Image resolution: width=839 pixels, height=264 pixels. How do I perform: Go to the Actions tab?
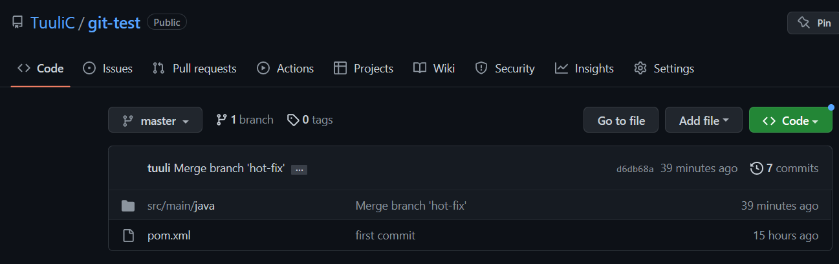[x=285, y=68]
